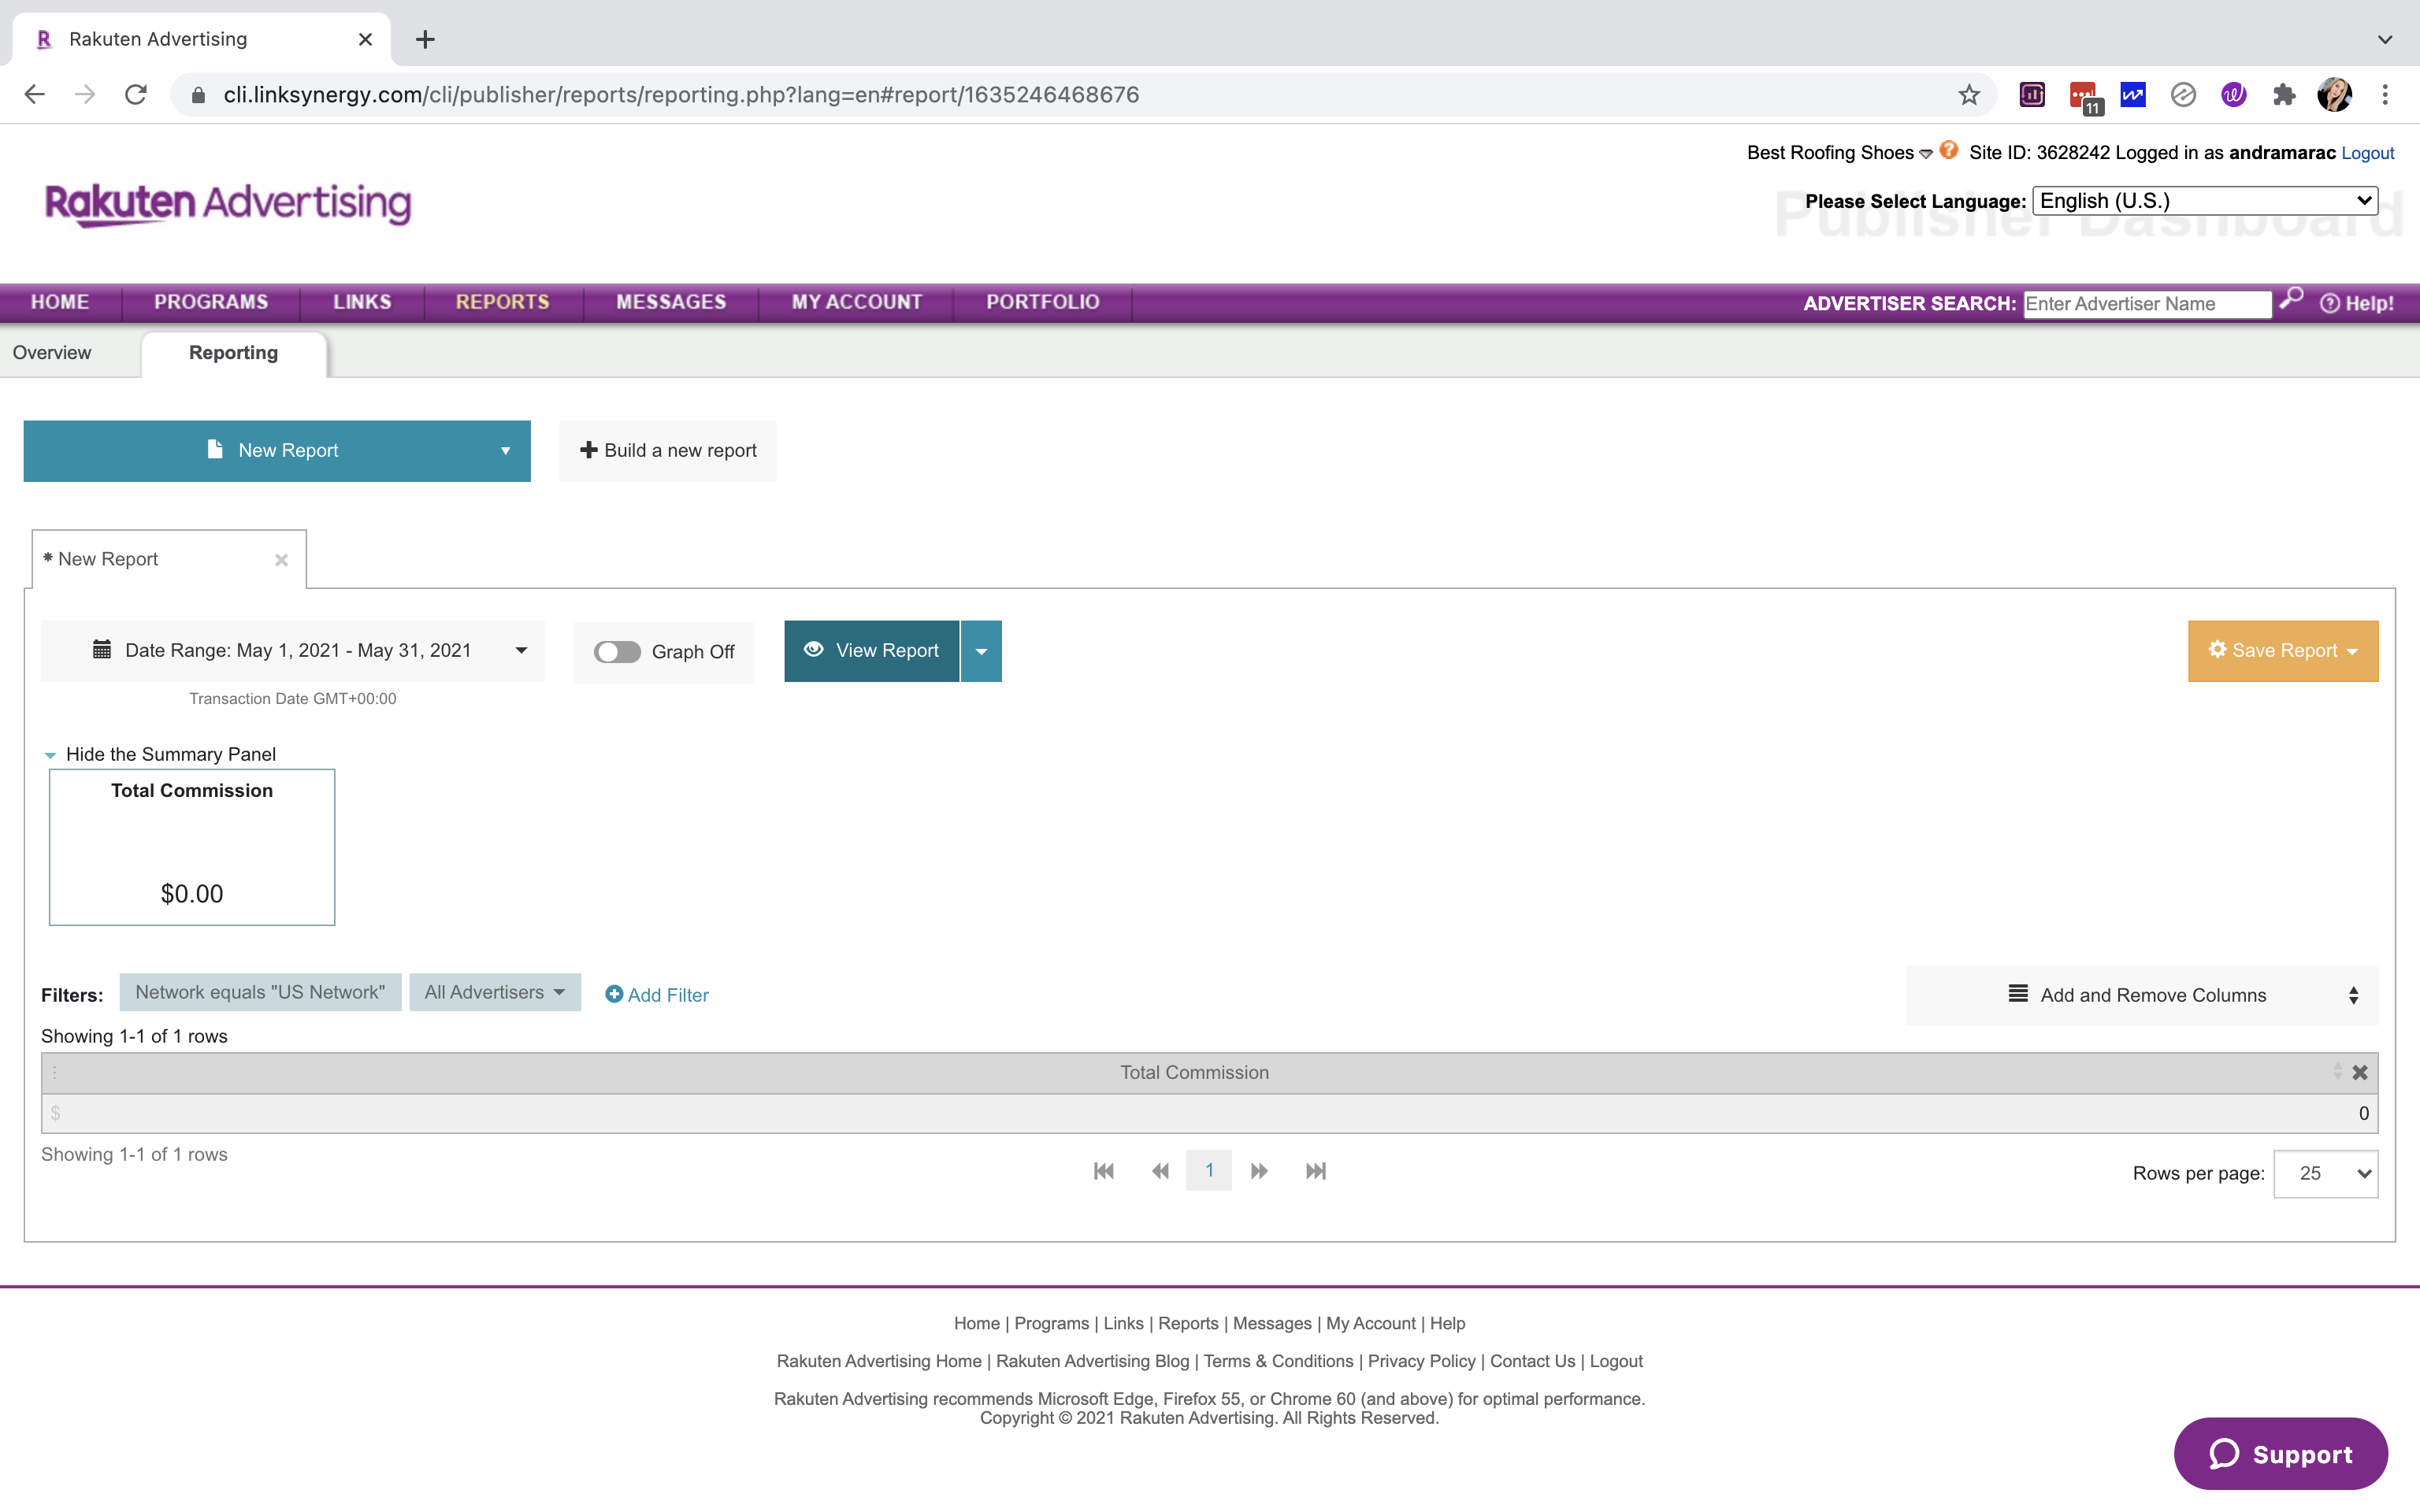Select the Reporting tab
The height and width of the screenshot is (1512, 2420).
point(234,353)
